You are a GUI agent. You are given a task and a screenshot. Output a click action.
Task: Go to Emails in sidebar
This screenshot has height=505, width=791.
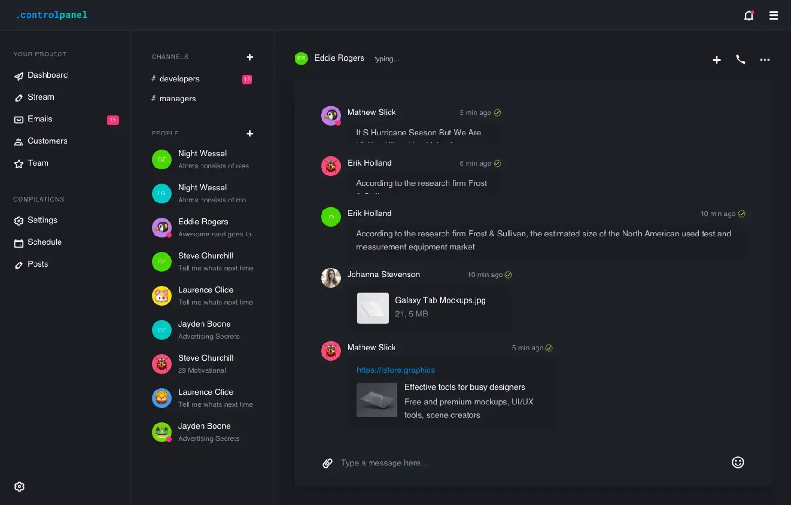pos(40,119)
